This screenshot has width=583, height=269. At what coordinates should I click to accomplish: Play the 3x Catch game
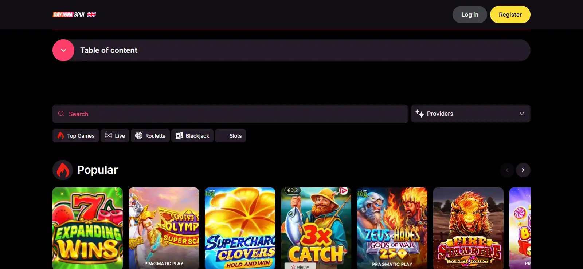click(x=316, y=228)
